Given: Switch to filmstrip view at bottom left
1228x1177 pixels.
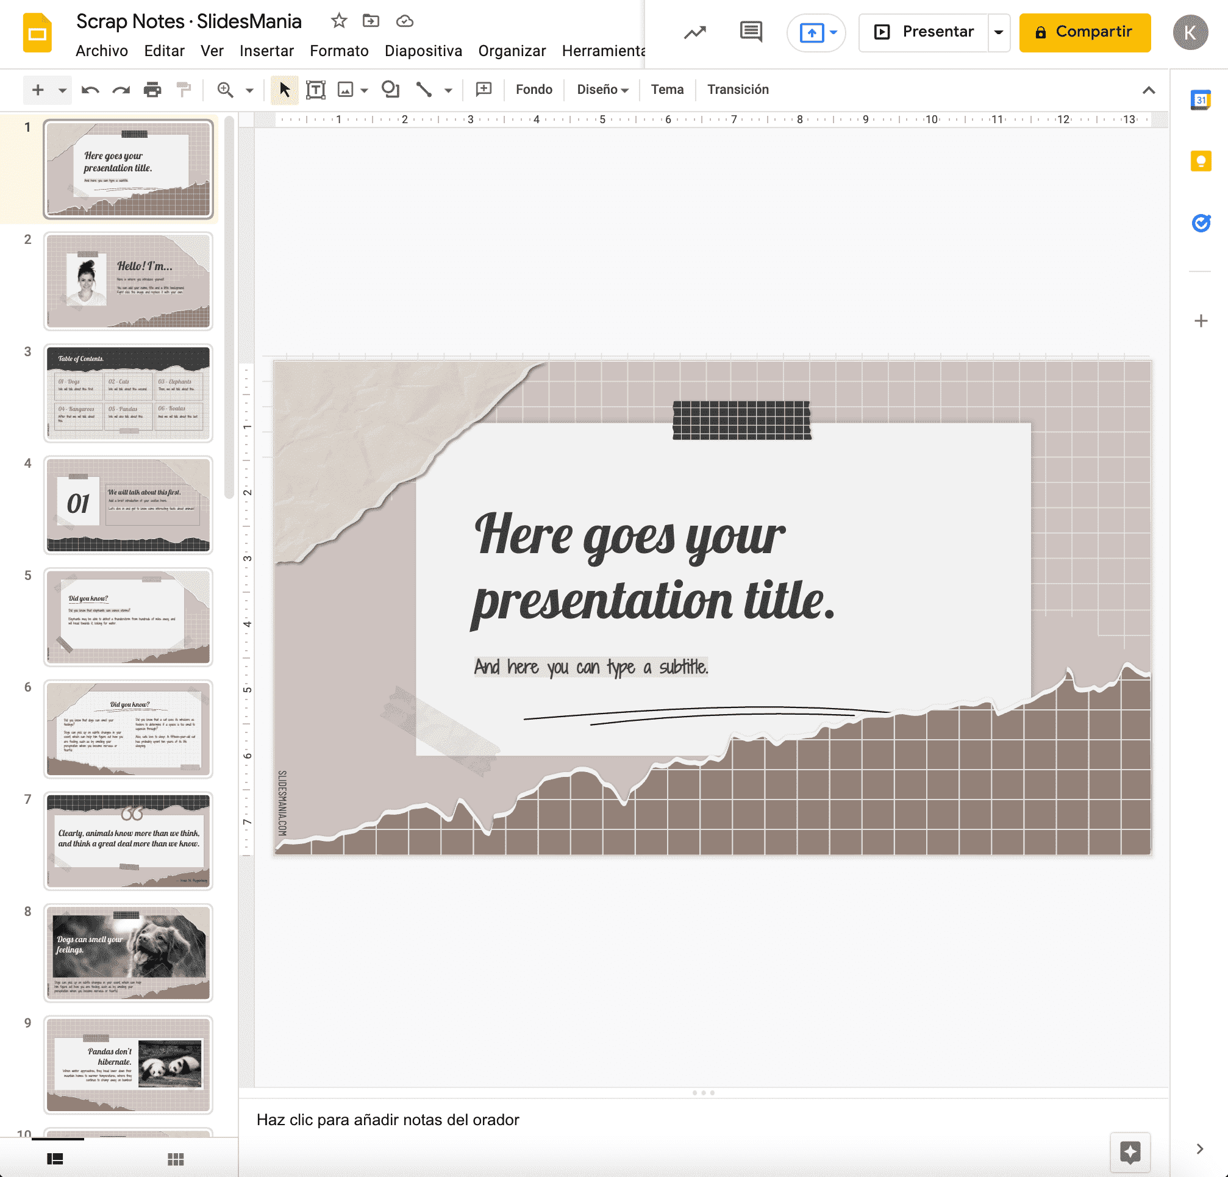Looking at the screenshot, I should coord(55,1158).
